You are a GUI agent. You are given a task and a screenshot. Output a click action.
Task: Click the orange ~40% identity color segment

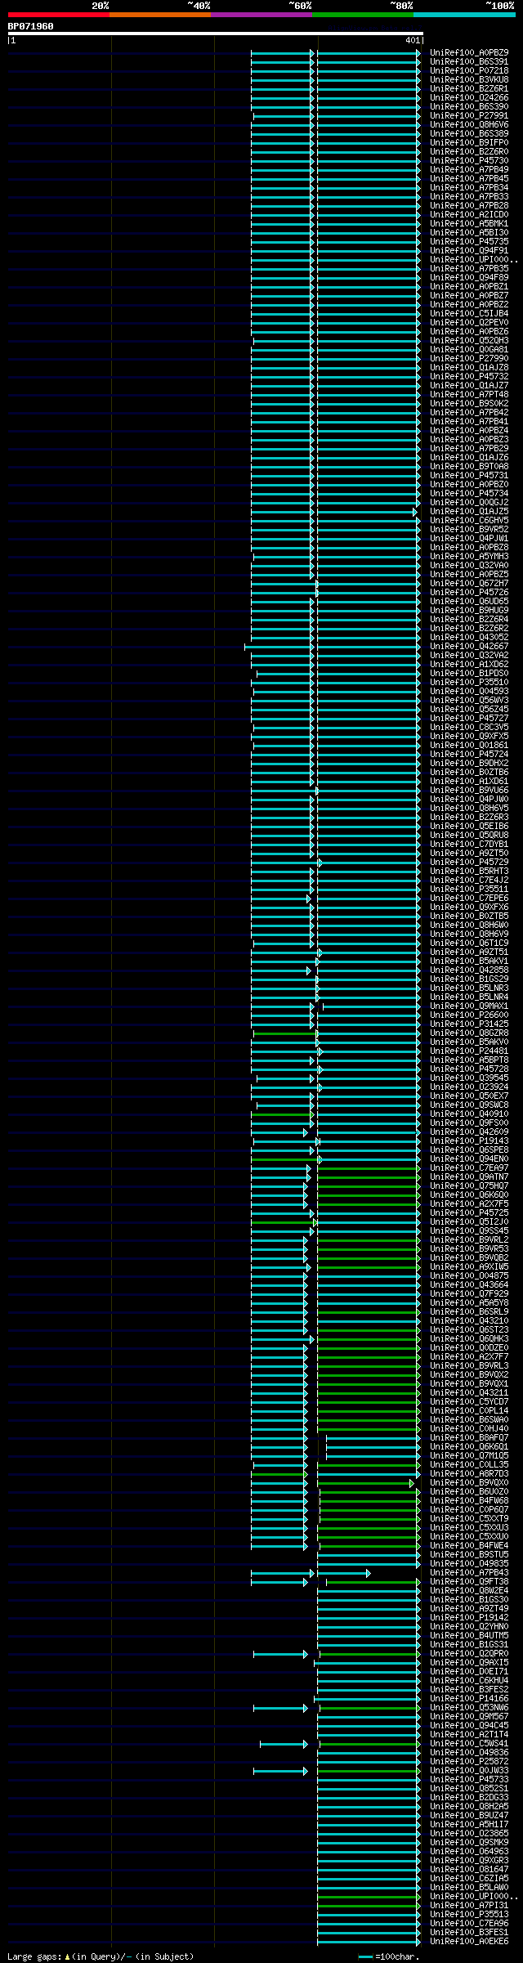(x=160, y=15)
